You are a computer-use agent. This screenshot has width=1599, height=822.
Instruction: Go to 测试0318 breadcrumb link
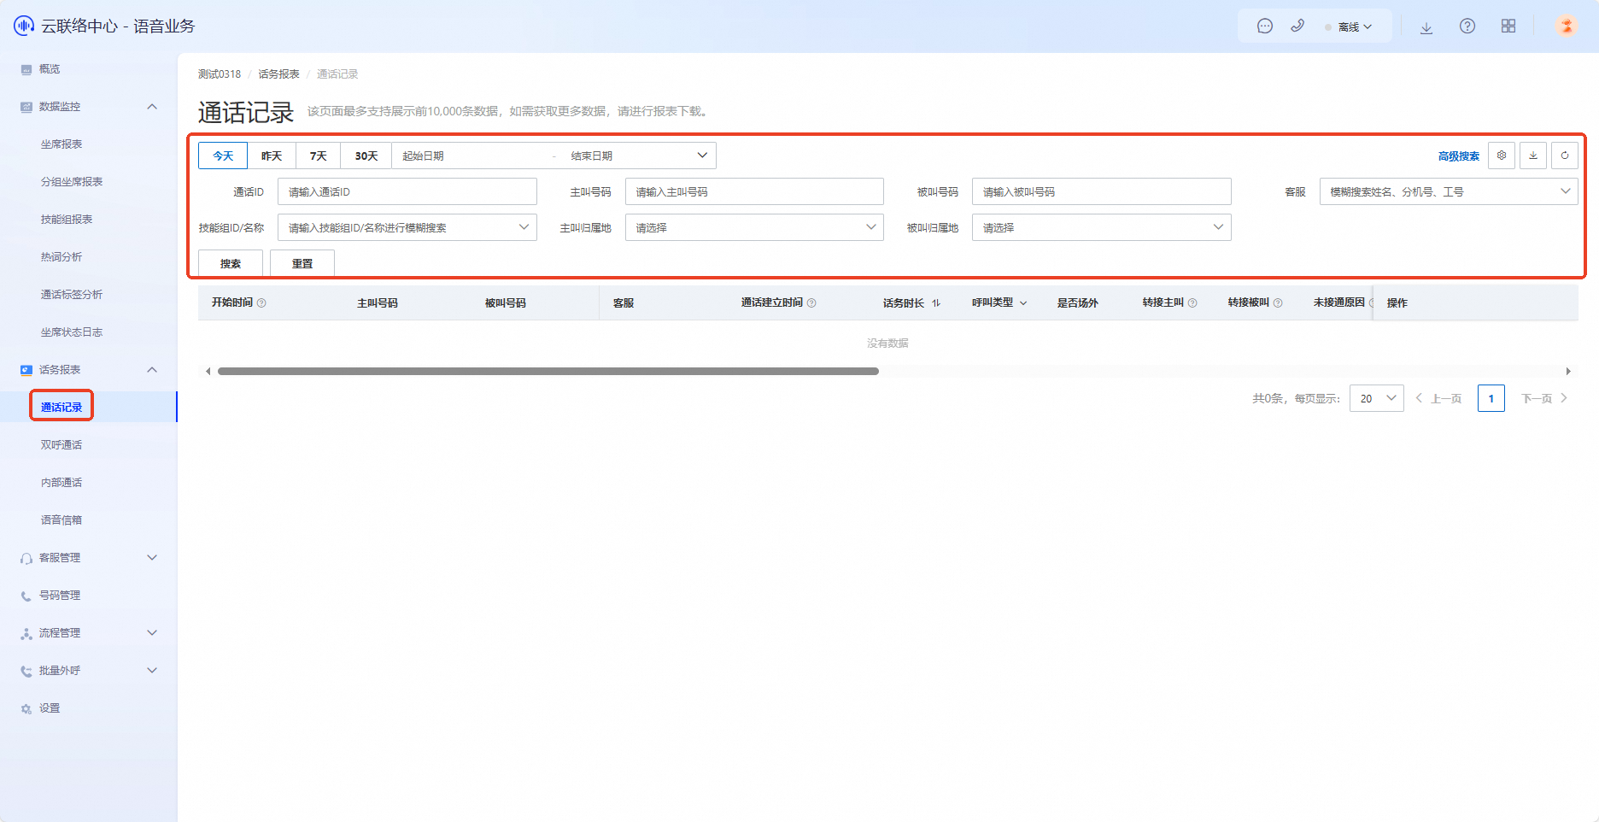(220, 74)
